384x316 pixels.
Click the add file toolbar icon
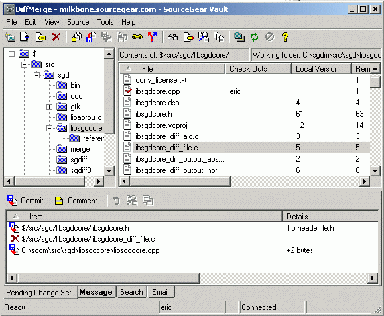tap(25, 37)
